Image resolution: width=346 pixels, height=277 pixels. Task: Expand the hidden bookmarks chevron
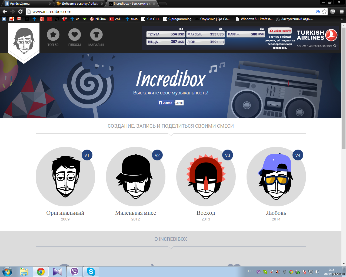[x=341, y=19]
